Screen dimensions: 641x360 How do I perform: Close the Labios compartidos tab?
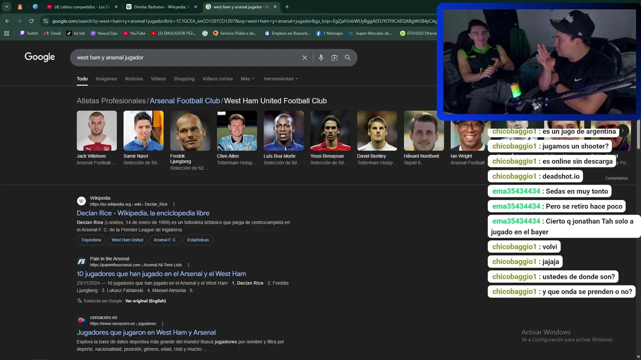[x=116, y=7]
